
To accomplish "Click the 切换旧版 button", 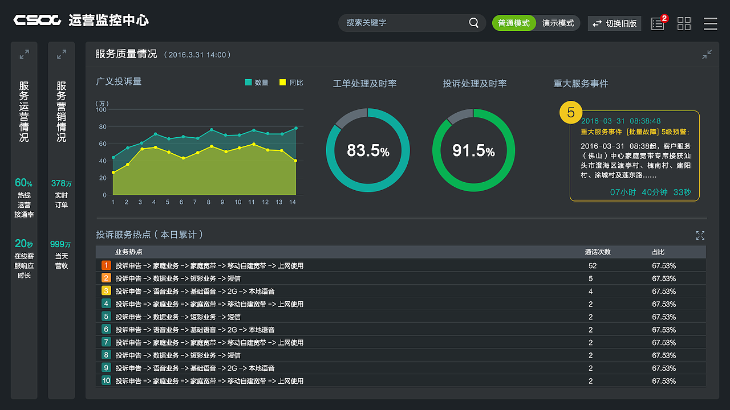I will 615,23.
